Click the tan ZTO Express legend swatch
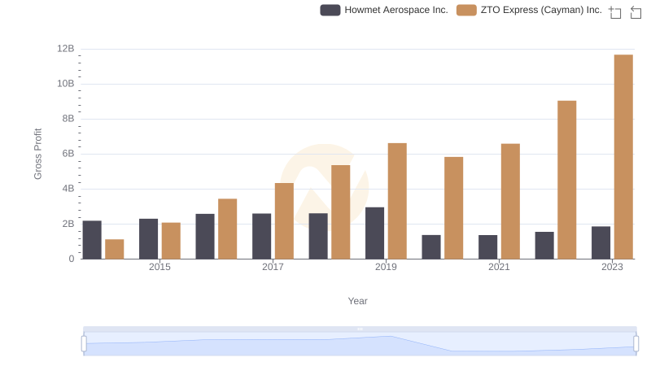Screen dimensions: 651x375 click(466, 10)
